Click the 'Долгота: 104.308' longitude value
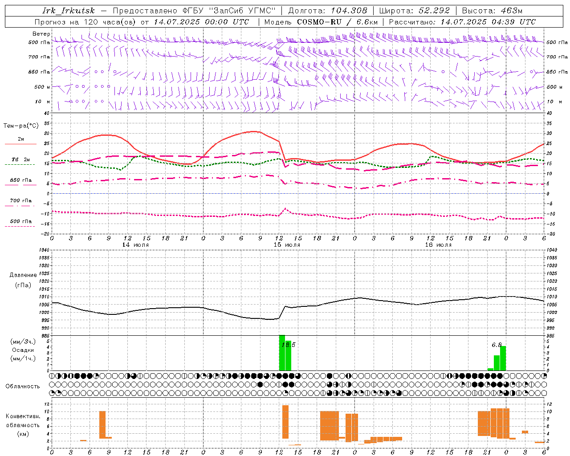 tap(328, 11)
